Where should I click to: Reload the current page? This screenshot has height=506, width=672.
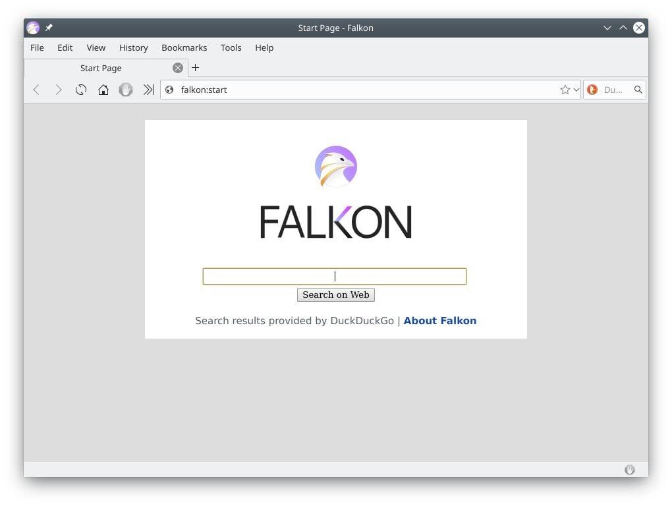81,90
